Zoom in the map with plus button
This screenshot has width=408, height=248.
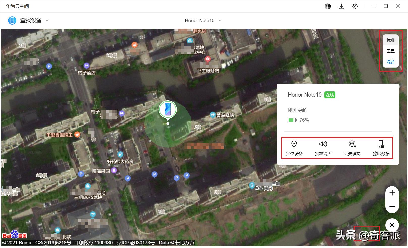392,193
